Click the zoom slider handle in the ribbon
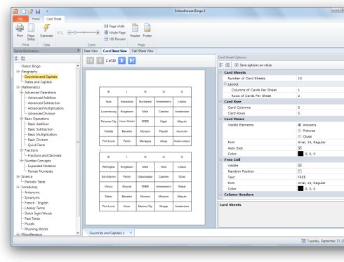The image size is (344, 262). (74, 32)
